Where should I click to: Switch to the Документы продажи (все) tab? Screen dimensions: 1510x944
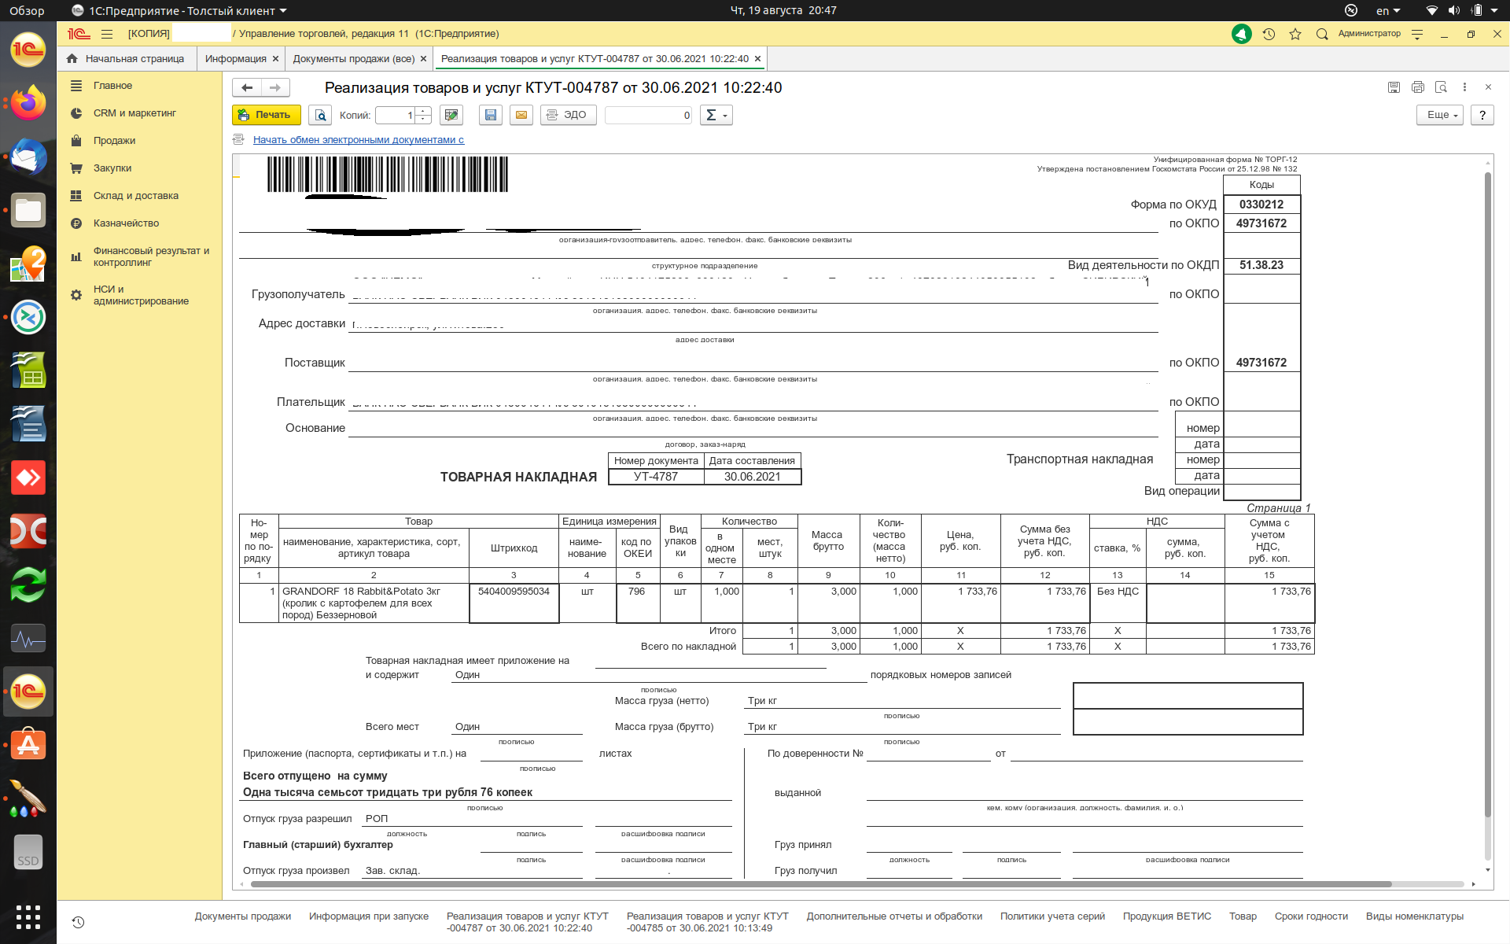353,59
